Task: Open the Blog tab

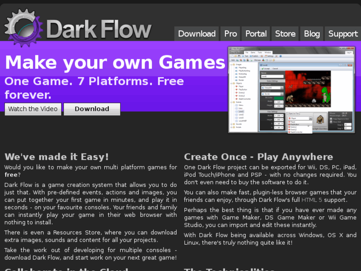Action: point(312,34)
